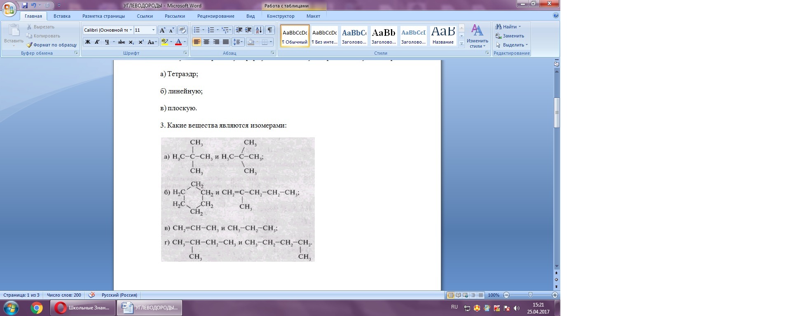Toggle bold formatting with the Ж button

point(87,42)
